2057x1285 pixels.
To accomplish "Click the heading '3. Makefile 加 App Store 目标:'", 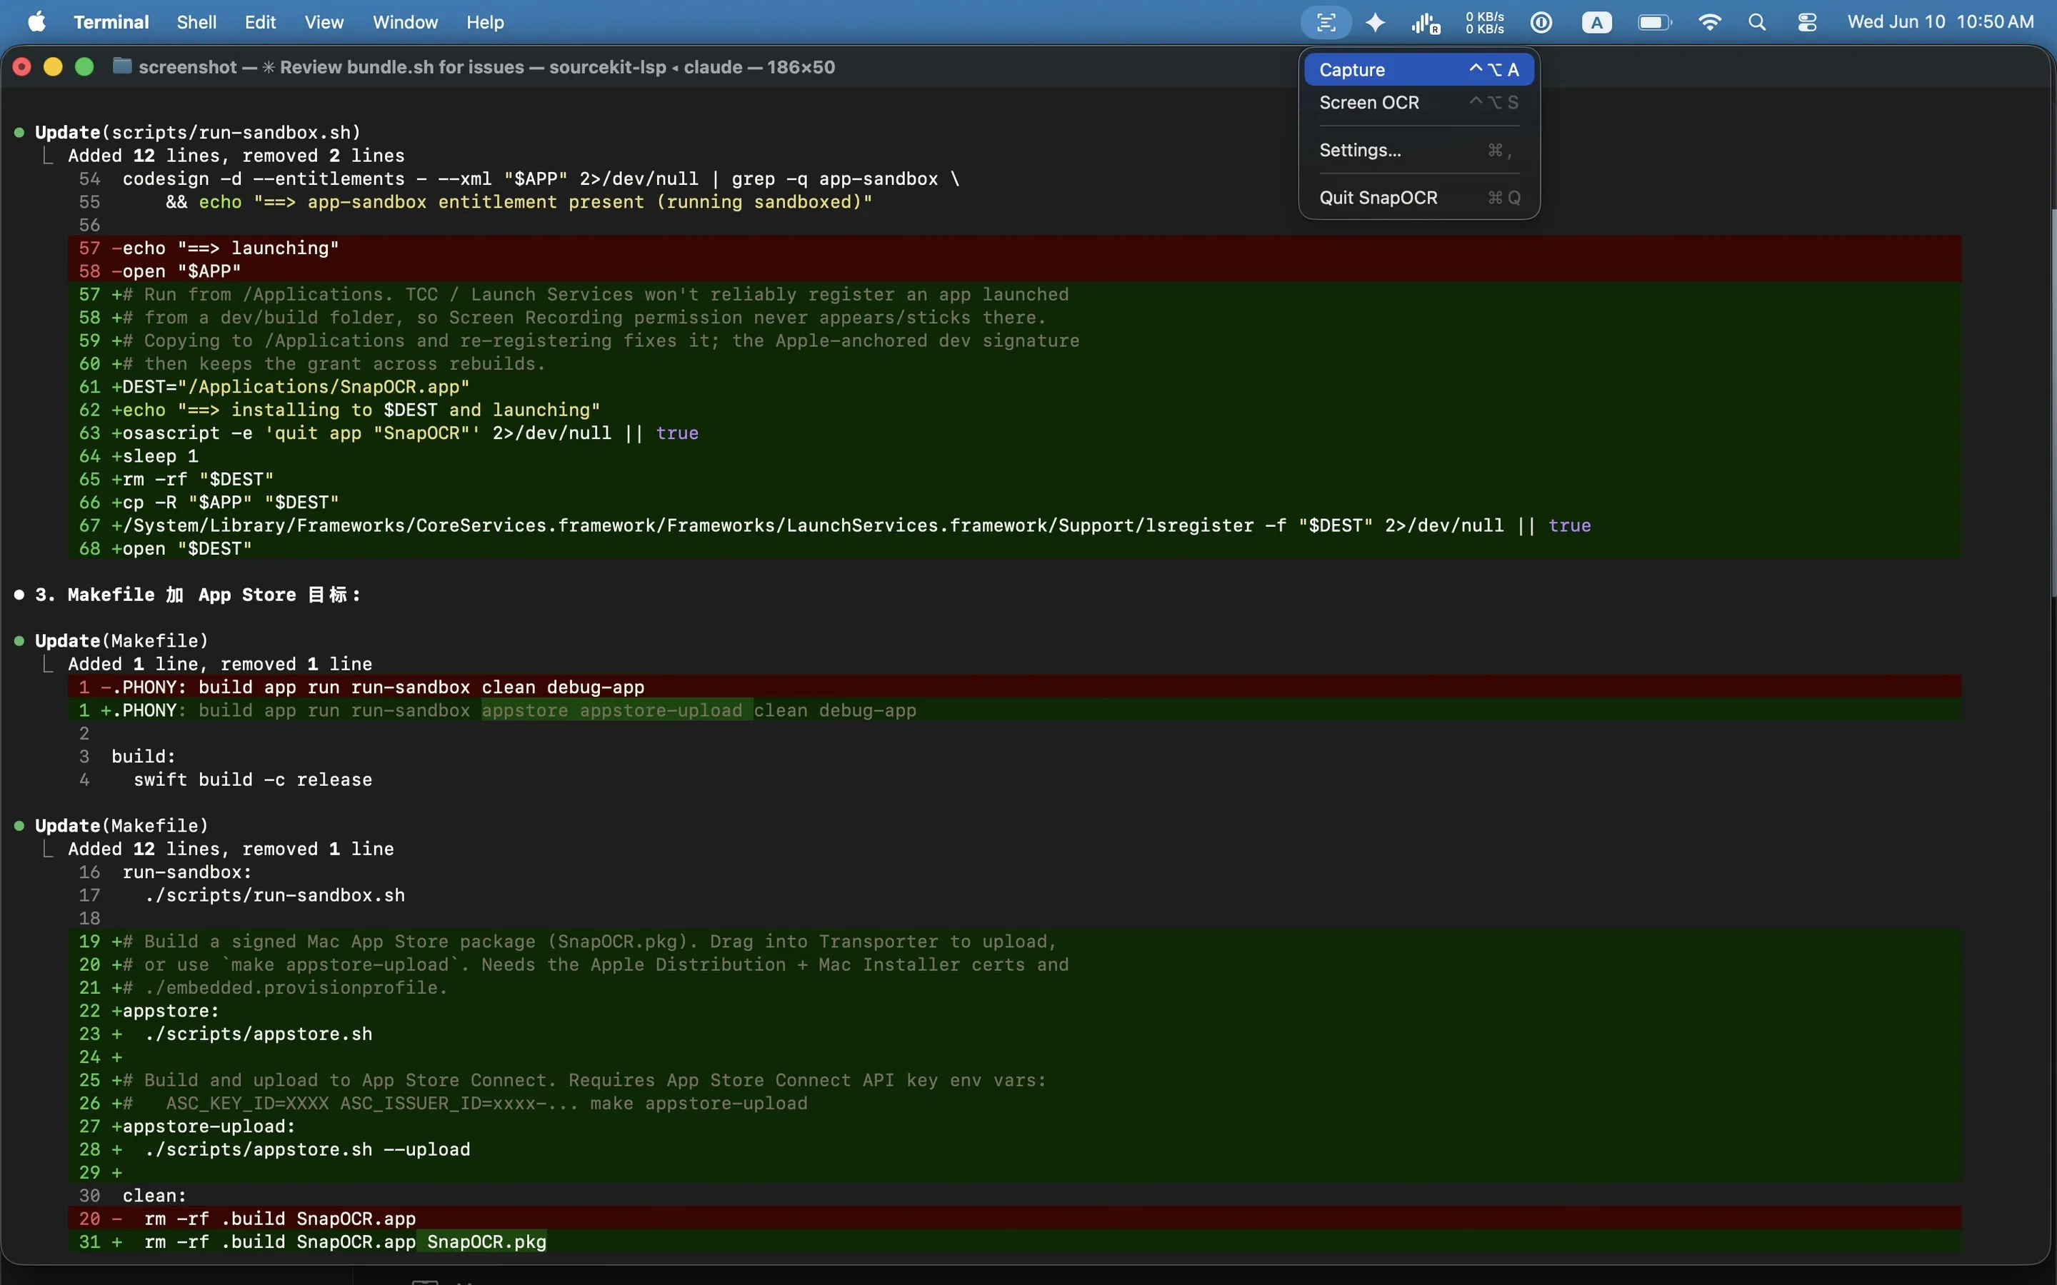I will coord(199,595).
